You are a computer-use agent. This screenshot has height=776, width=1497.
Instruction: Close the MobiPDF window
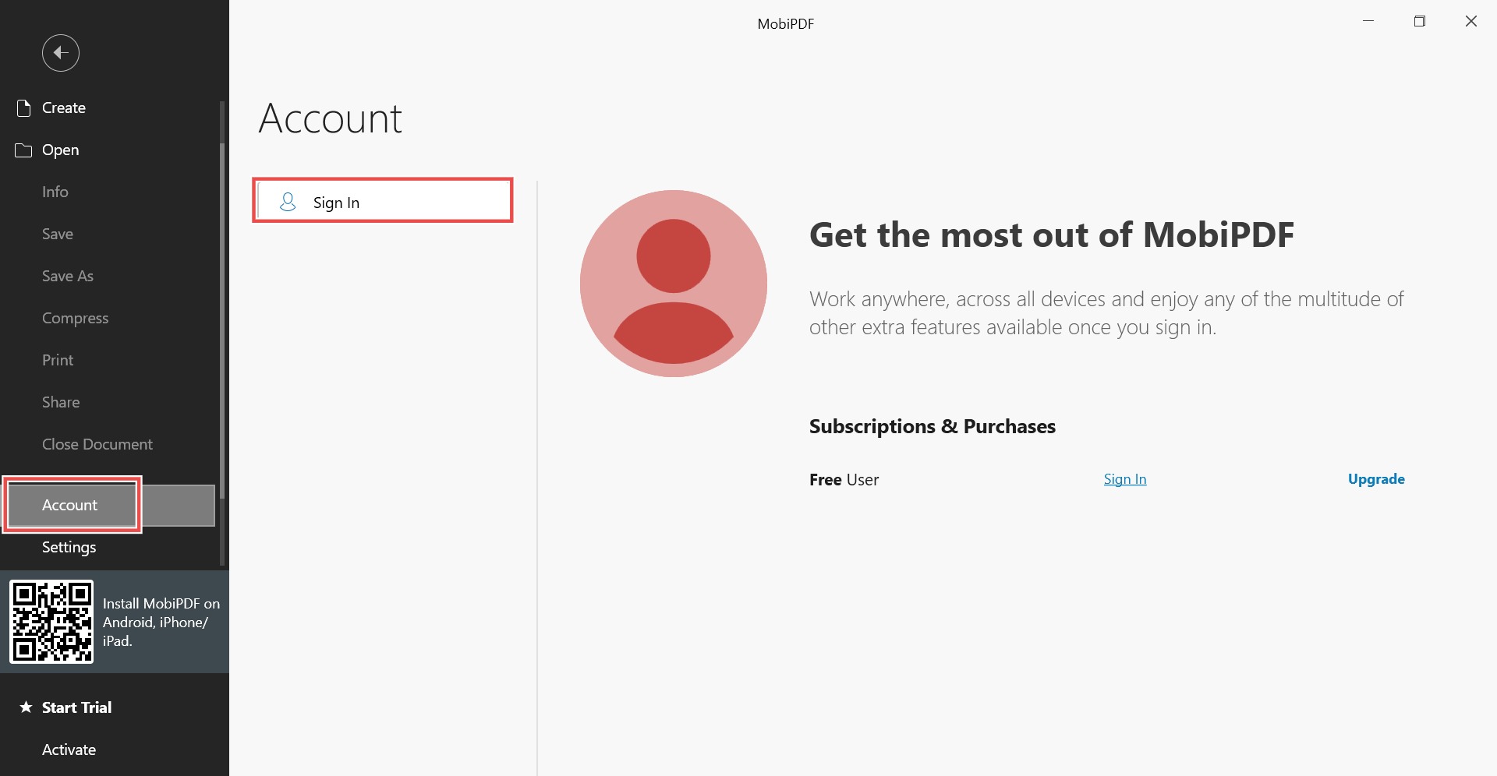click(1471, 22)
